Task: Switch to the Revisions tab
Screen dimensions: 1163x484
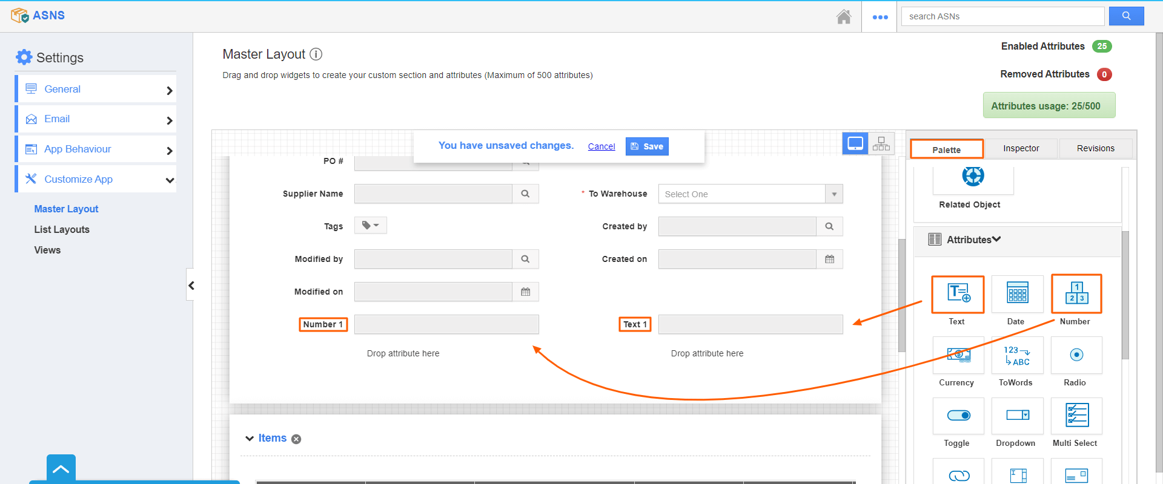Action: [x=1095, y=148]
